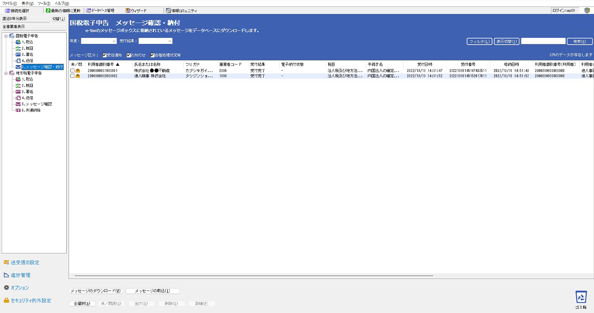Viewport: 594px width, 313px height.
Task: Collapse the 国税電子申告 tree node
Action: click(5, 36)
